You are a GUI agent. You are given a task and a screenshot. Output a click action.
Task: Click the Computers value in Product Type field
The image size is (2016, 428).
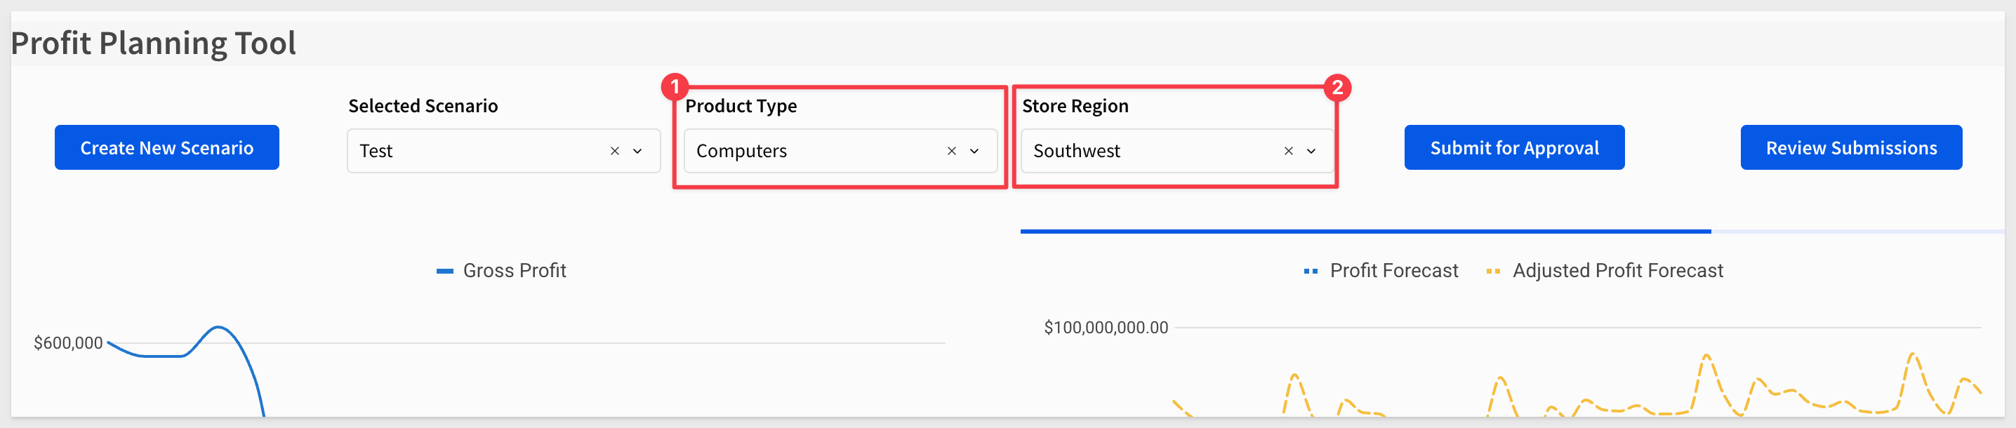[741, 151]
